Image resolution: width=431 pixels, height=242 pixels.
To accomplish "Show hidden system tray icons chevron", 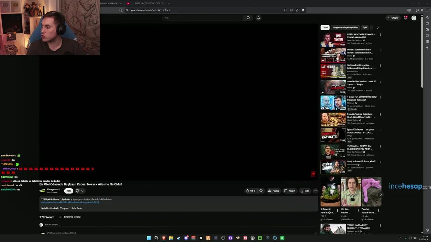I will coord(400,238).
